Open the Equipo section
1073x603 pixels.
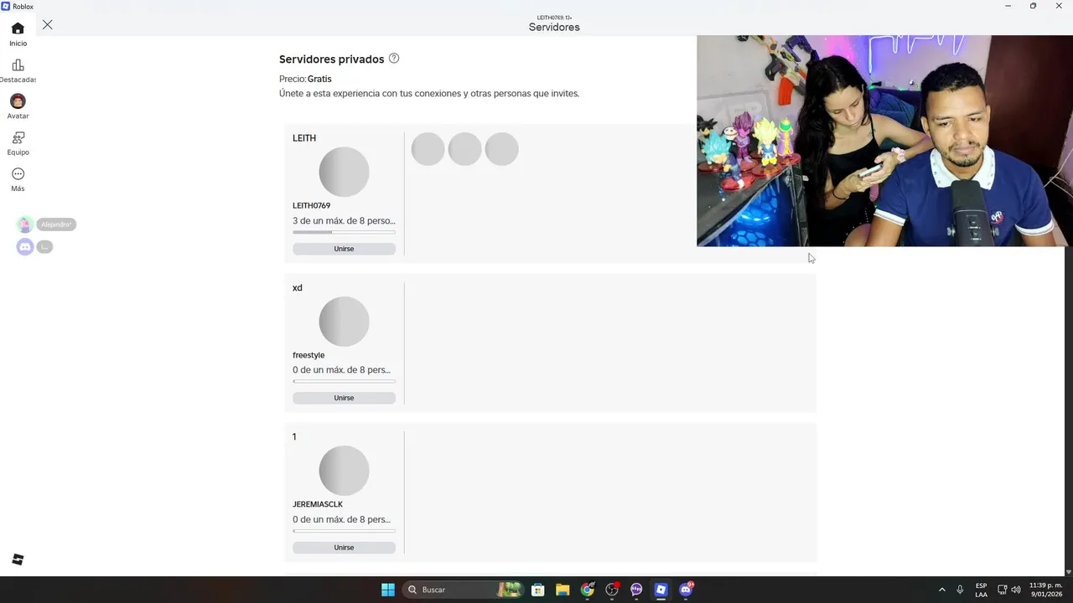click(x=18, y=143)
